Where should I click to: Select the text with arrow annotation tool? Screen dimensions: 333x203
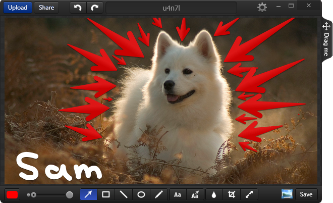(x=195, y=194)
